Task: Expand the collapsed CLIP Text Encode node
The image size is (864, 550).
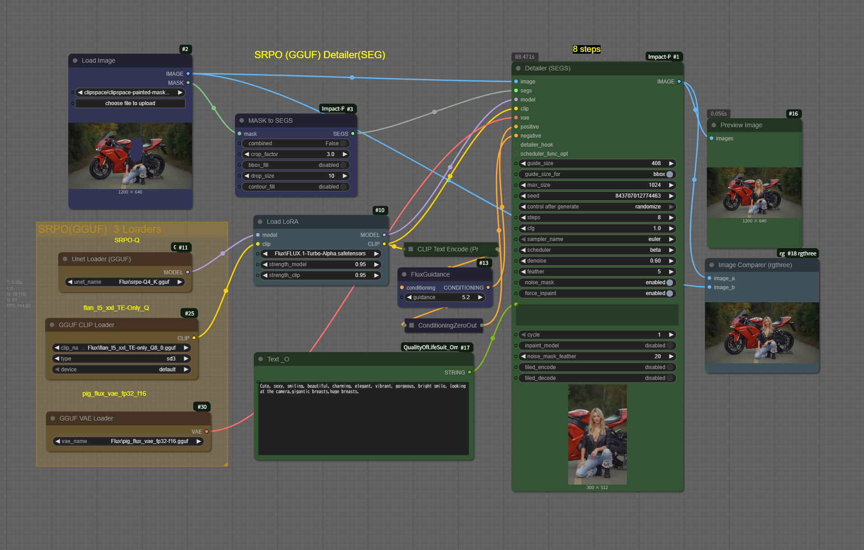Action: (x=411, y=249)
